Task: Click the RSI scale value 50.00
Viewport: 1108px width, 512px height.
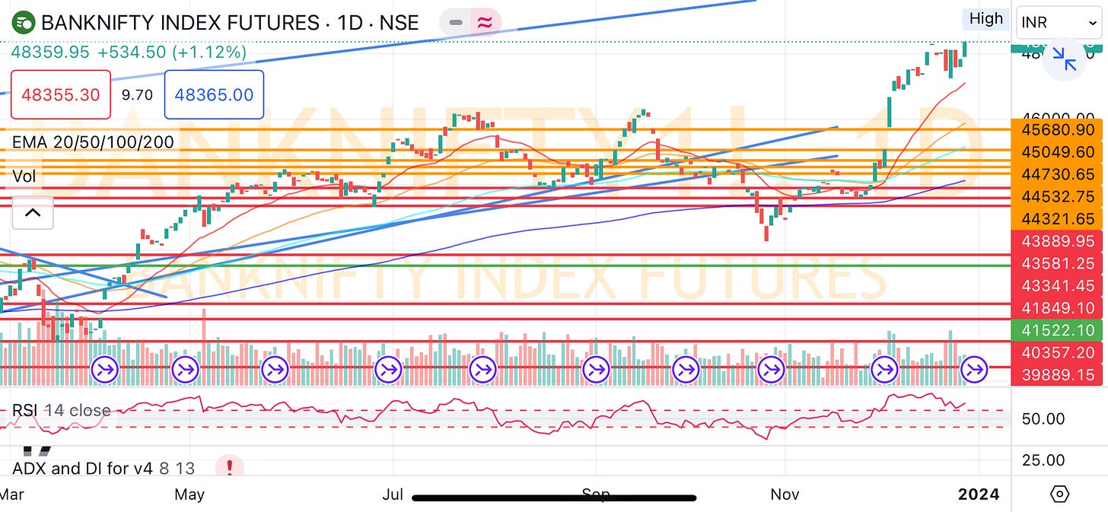Action: (1043, 418)
